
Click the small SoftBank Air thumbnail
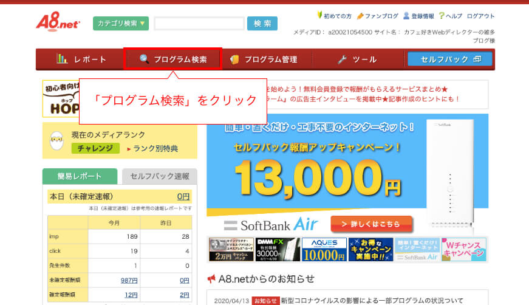pyautogui.click(x=417, y=249)
